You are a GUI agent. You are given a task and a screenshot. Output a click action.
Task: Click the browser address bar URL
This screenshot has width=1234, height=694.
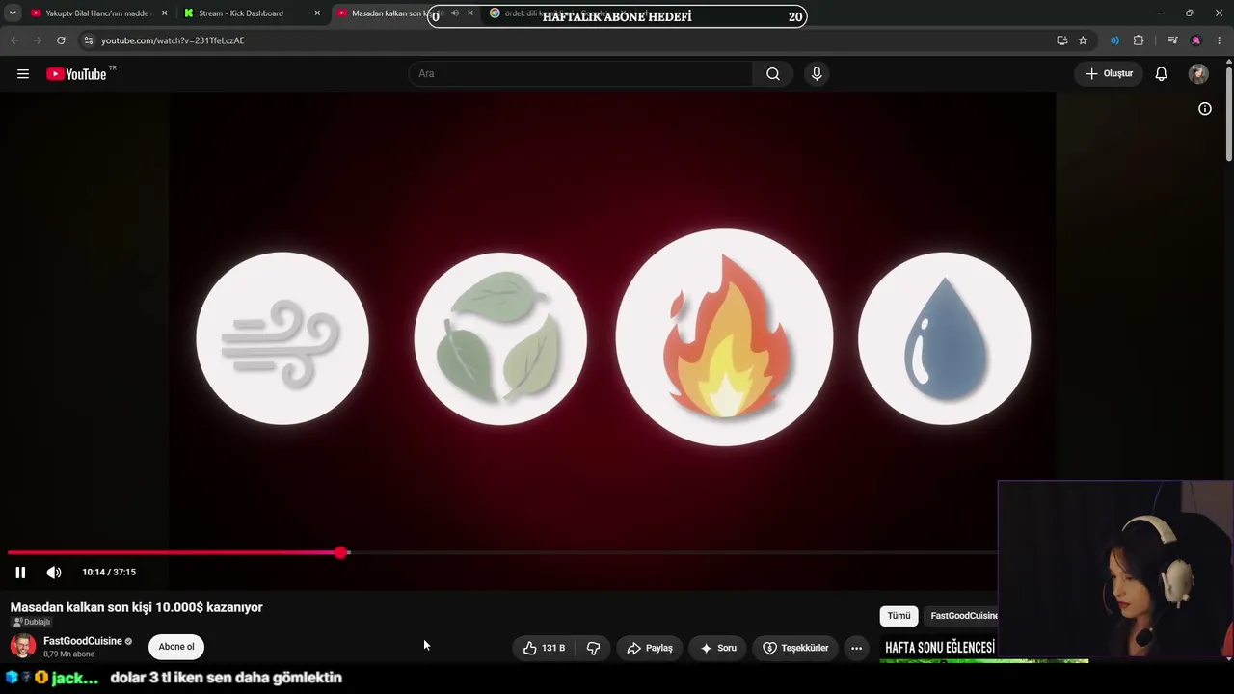click(173, 40)
